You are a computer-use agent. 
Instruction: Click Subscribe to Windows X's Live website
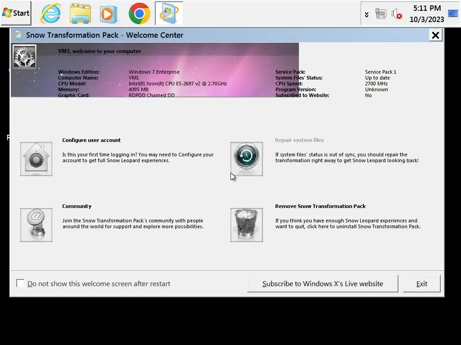coord(323,284)
